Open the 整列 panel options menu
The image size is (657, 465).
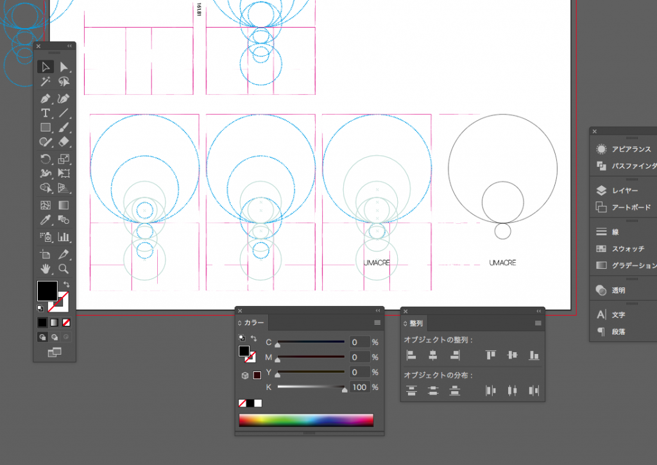[x=538, y=323]
